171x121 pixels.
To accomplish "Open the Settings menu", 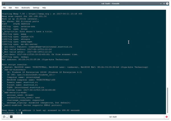I will pos(36,8).
